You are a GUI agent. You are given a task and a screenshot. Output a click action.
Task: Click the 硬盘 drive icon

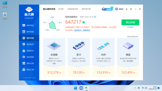pyautogui.click(x=128, y=46)
